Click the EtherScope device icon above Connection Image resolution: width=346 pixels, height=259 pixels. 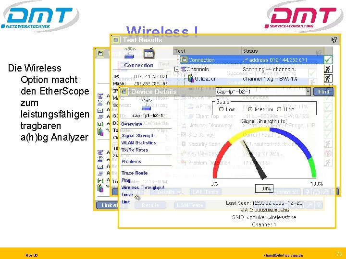(148, 53)
